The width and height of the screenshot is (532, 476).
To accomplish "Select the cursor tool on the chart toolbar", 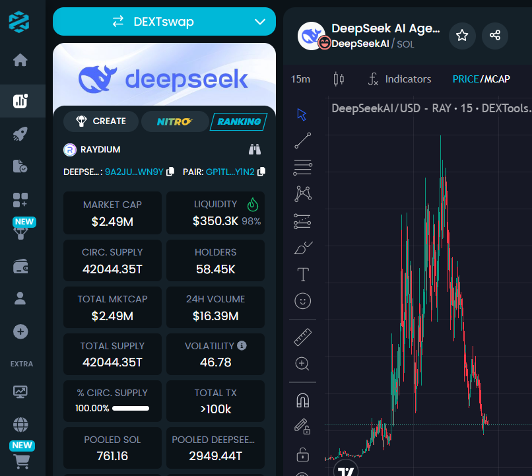I will pyautogui.click(x=302, y=114).
